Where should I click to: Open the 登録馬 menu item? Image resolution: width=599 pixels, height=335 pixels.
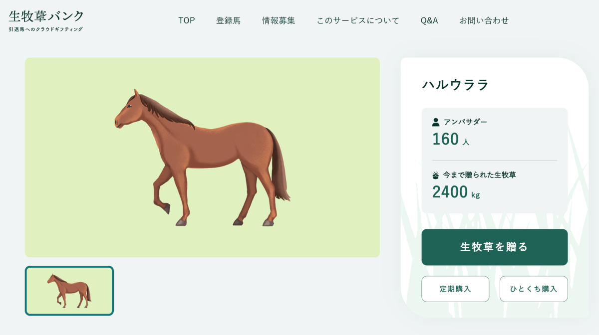pos(228,20)
